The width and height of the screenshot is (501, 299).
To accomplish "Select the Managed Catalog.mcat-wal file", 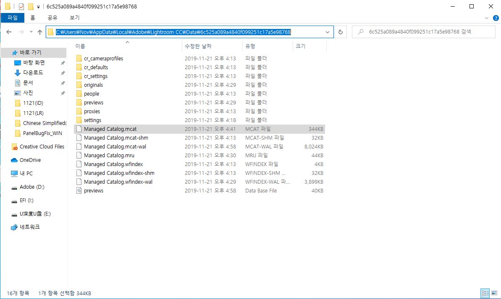I will 115,146.
